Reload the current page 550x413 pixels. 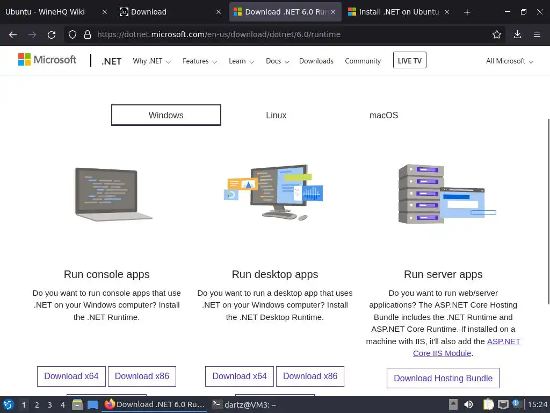tap(52, 34)
